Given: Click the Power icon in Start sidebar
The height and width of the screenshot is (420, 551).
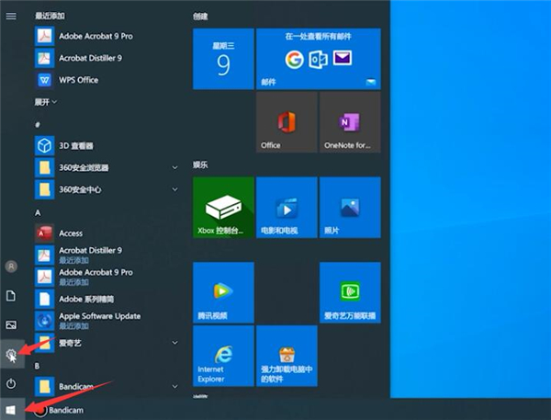Looking at the screenshot, I should tap(11, 383).
